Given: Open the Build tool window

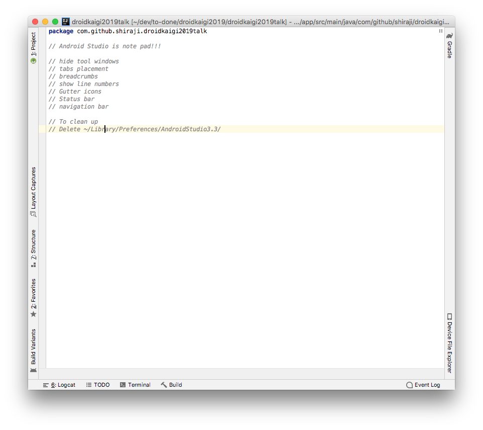Looking at the screenshot, I should (172, 385).
